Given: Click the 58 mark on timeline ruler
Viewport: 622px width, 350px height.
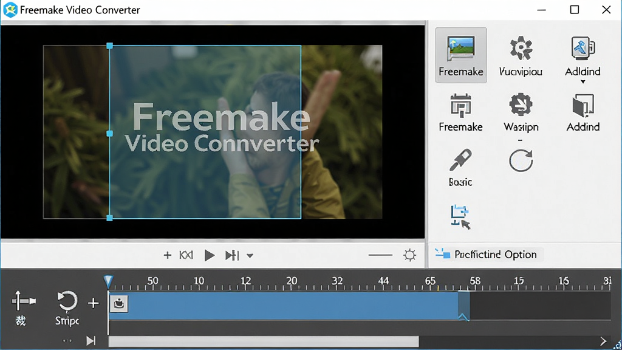Looking at the screenshot, I should click(475, 281).
